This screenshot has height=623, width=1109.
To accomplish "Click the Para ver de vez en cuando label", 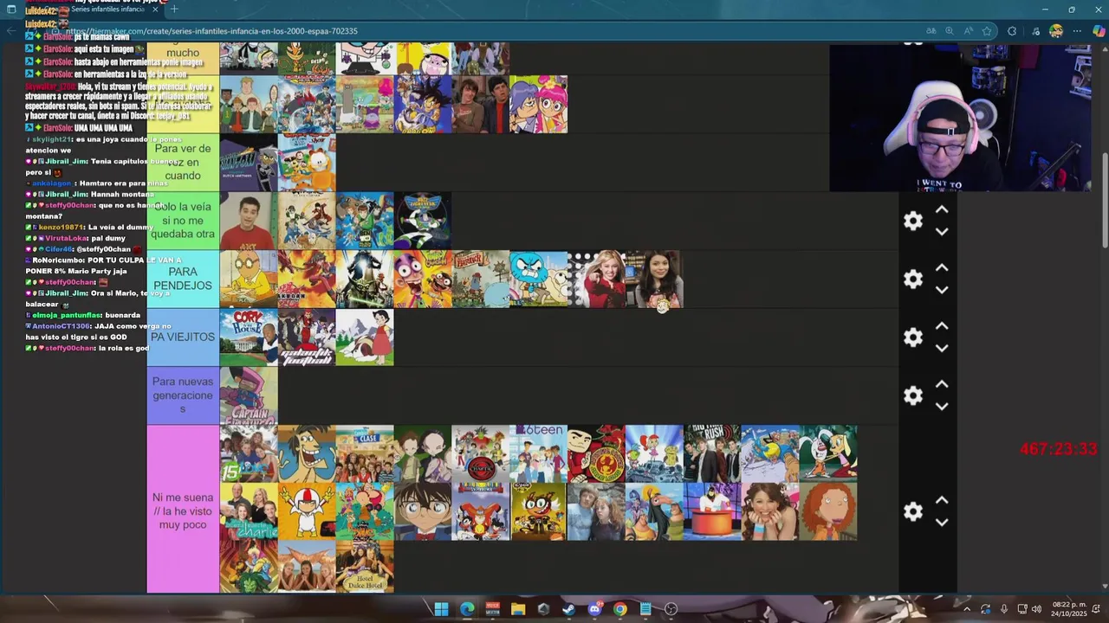I will tap(183, 163).
